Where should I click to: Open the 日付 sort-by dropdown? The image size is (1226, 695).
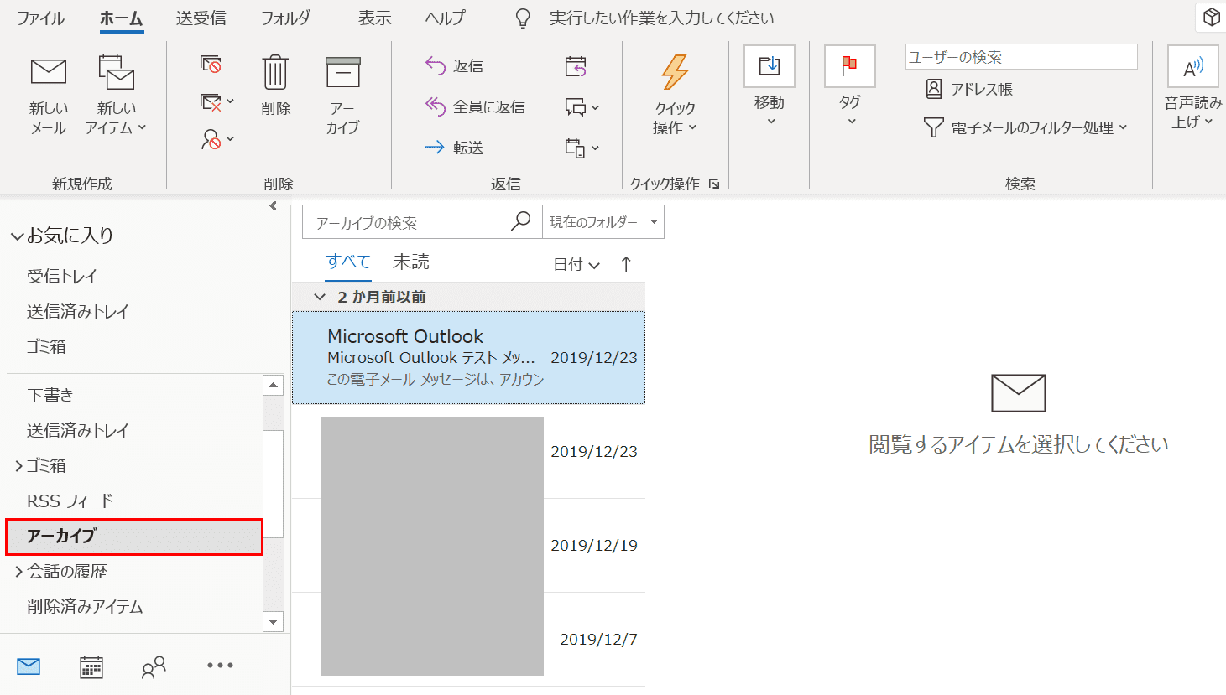[x=576, y=265]
